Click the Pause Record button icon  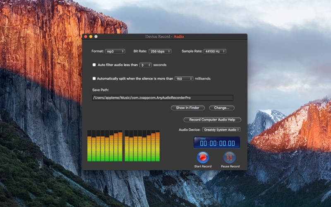click(x=230, y=157)
